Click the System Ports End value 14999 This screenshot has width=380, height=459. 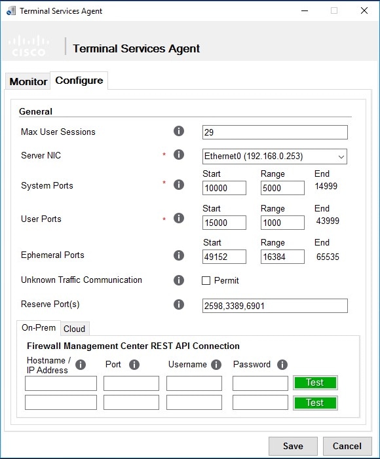[x=326, y=186]
